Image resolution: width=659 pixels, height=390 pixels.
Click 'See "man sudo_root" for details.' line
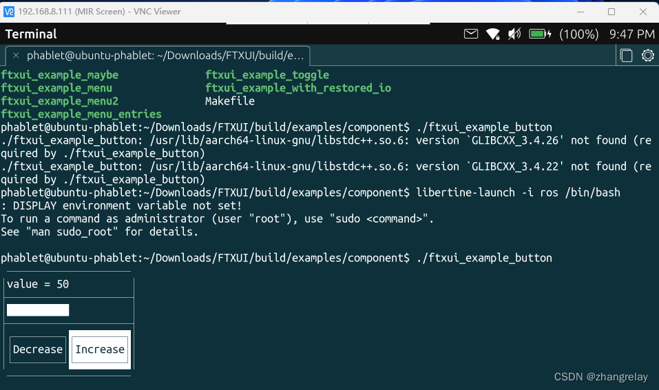(x=100, y=232)
